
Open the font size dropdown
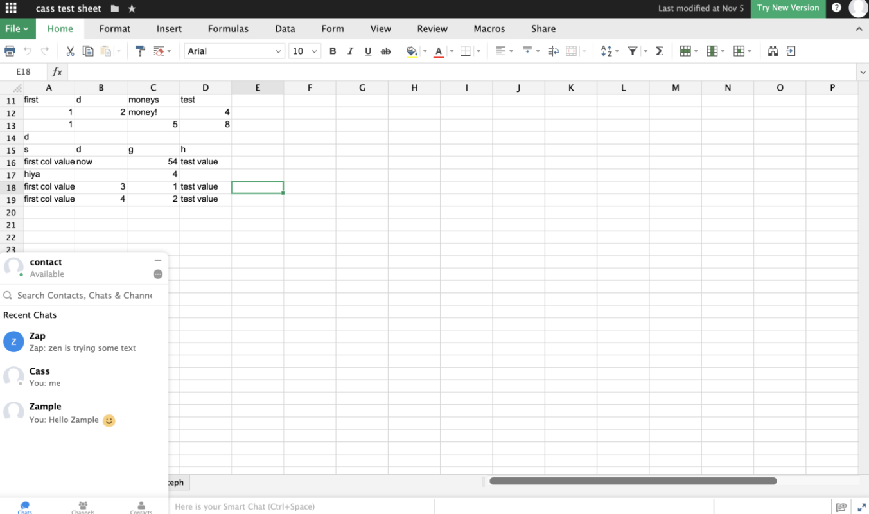coord(305,51)
